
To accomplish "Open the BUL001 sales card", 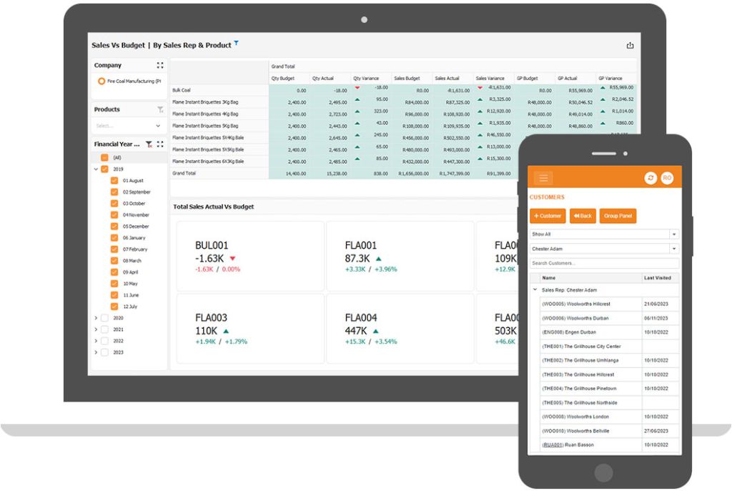I will pyautogui.click(x=250, y=257).
